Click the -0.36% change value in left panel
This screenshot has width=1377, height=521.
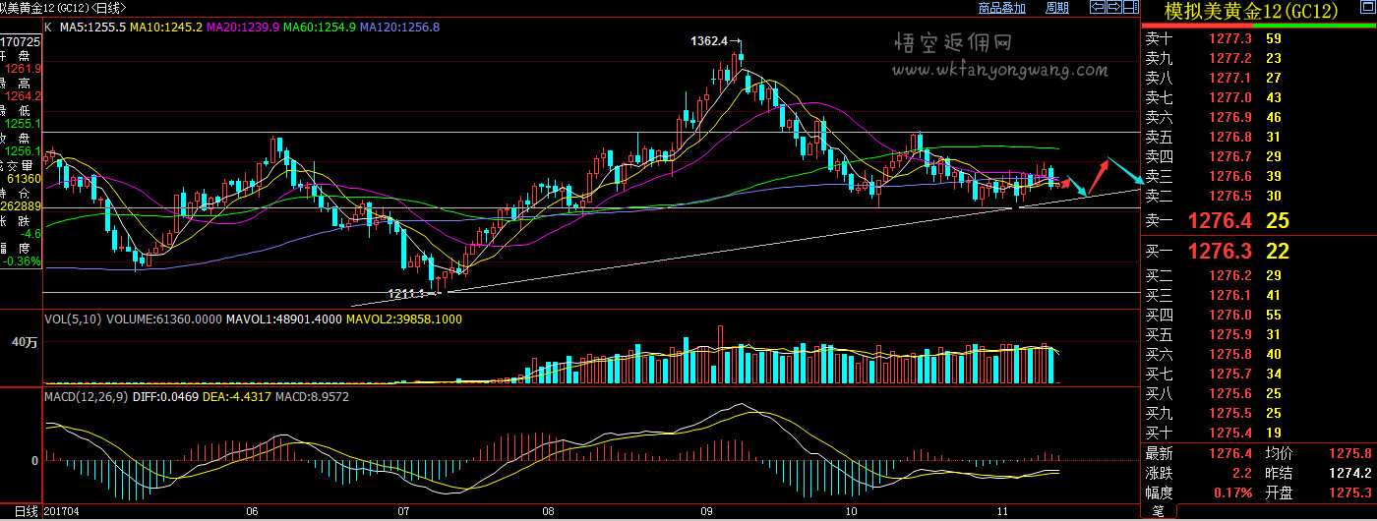pyautogui.click(x=21, y=261)
